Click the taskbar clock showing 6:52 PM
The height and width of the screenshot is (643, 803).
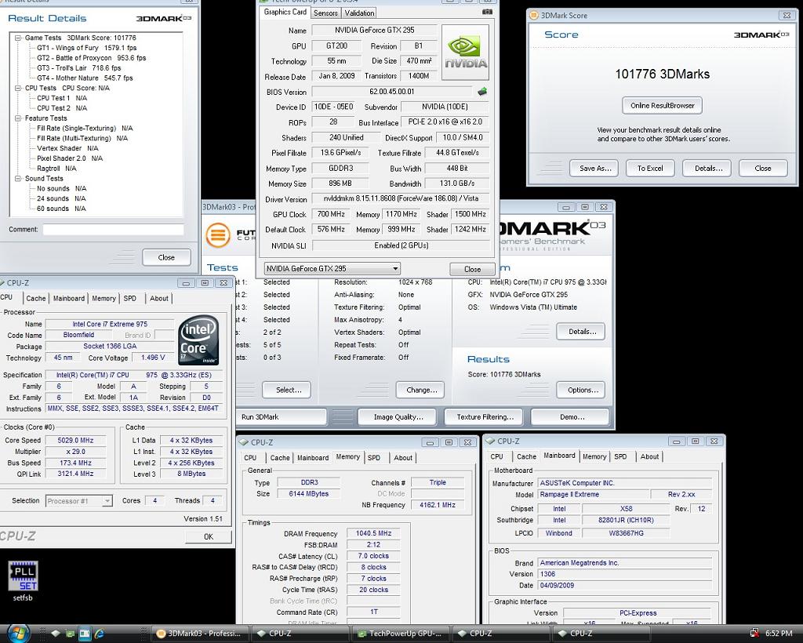[779, 634]
